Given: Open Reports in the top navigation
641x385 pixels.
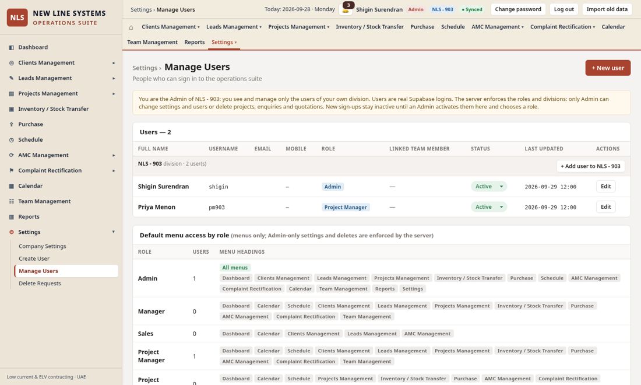Looking at the screenshot, I should 195,42.
